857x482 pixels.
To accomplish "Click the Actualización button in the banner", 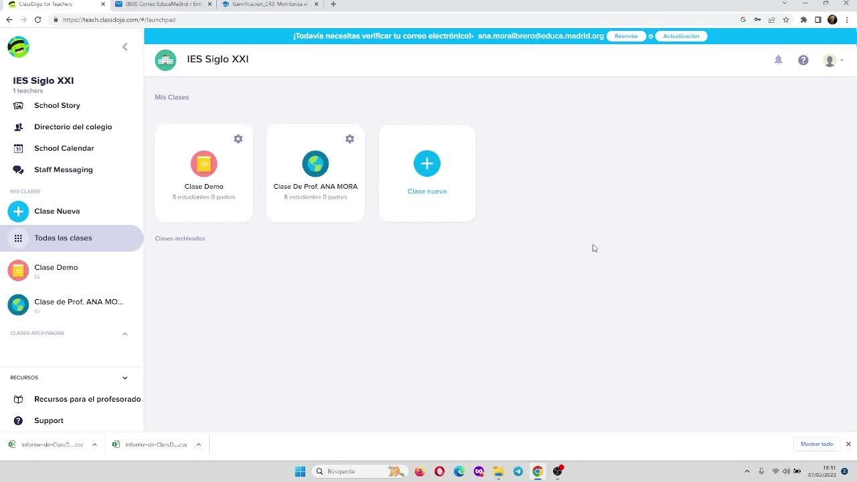I will point(681,36).
